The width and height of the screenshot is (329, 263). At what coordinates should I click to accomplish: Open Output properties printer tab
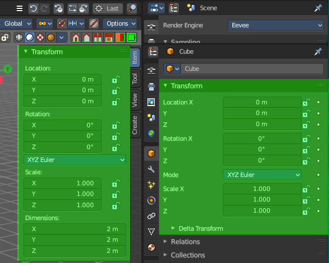click(151, 87)
